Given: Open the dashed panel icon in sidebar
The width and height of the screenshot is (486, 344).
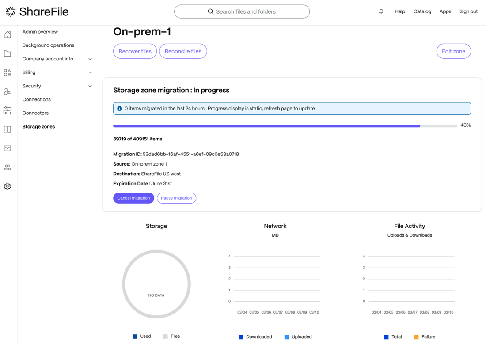Looking at the screenshot, I should [x=8, y=129].
